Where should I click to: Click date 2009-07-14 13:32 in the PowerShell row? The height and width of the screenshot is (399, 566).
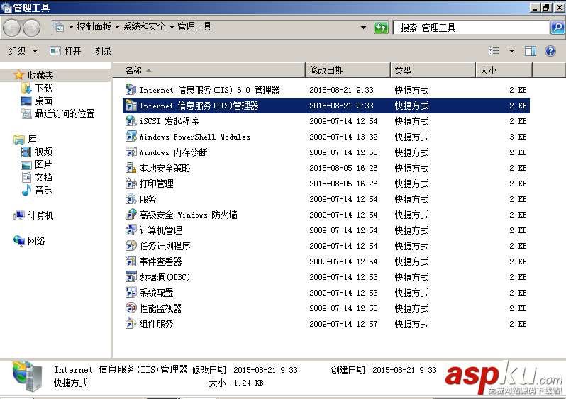click(x=343, y=137)
